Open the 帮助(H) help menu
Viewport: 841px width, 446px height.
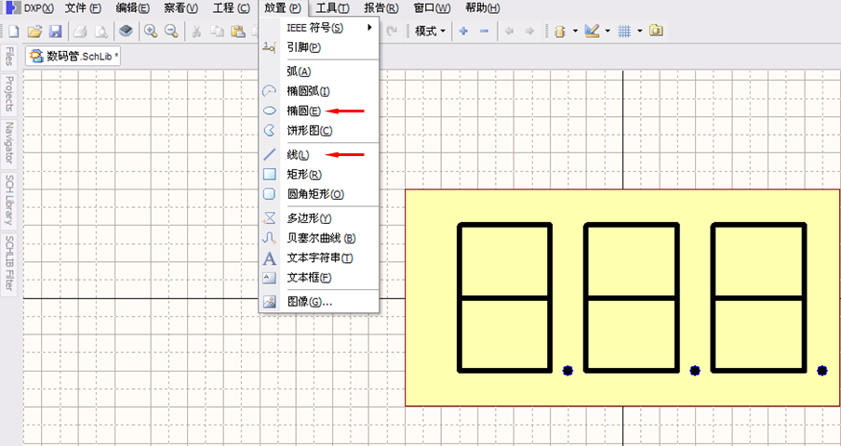click(483, 8)
